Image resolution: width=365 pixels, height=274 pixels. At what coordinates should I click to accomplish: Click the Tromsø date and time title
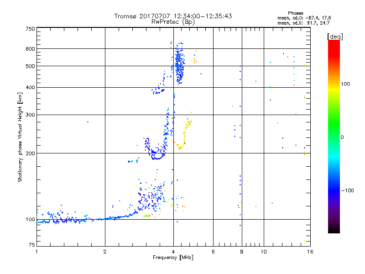(x=173, y=16)
